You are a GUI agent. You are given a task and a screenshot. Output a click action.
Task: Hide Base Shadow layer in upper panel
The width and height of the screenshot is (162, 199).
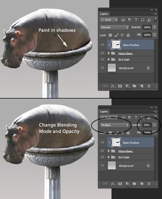[102, 45]
